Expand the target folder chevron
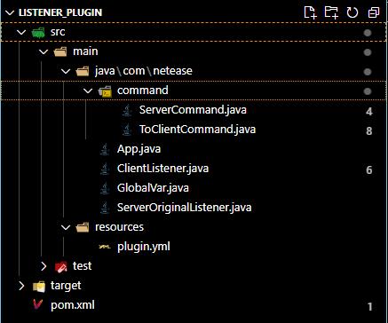Screen dimensions: 388x323 21,286
